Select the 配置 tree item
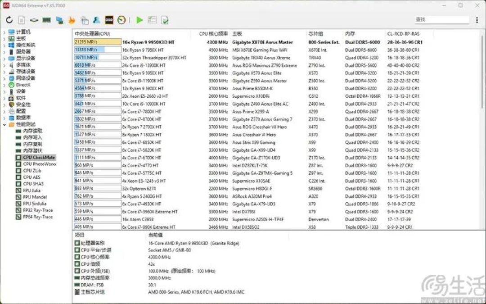Image resolution: width=486 pixels, height=304 pixels. point(21,111)
